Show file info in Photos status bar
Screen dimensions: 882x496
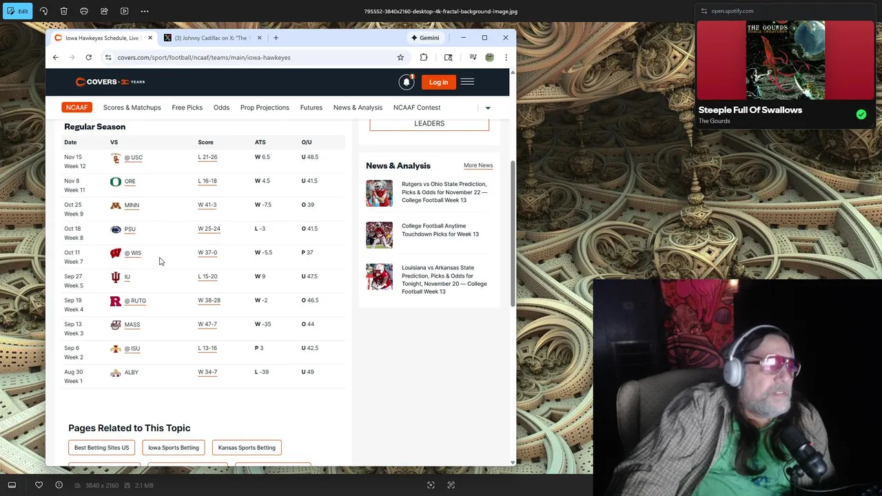[x=59, y=485]
